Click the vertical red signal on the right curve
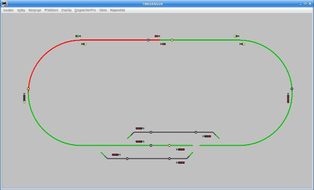314x190 pixels. (x=288, y=98)
